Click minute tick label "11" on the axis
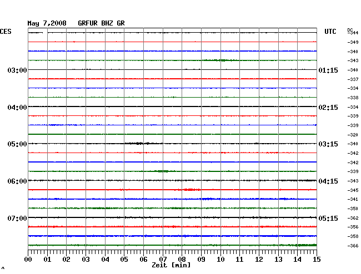The height and width of the screenshot is (274, 361). pos(239,259)
